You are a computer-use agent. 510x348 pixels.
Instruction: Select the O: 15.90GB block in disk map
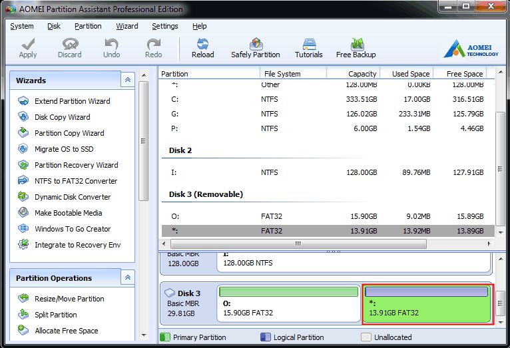289,304
